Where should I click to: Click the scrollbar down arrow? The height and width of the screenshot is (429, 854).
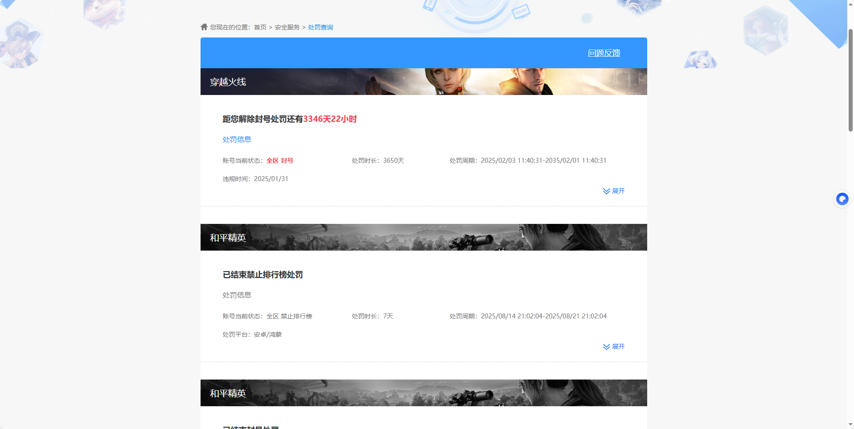pos(850,424)
